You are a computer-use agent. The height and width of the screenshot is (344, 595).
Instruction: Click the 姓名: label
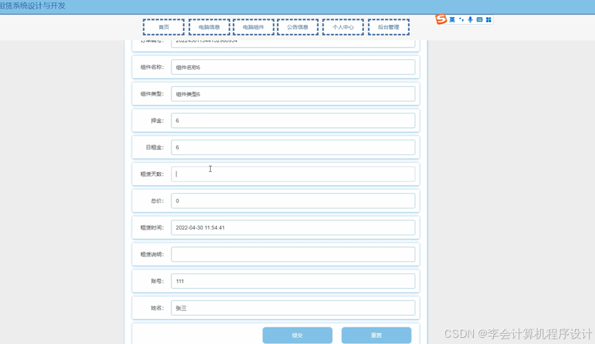158,308
